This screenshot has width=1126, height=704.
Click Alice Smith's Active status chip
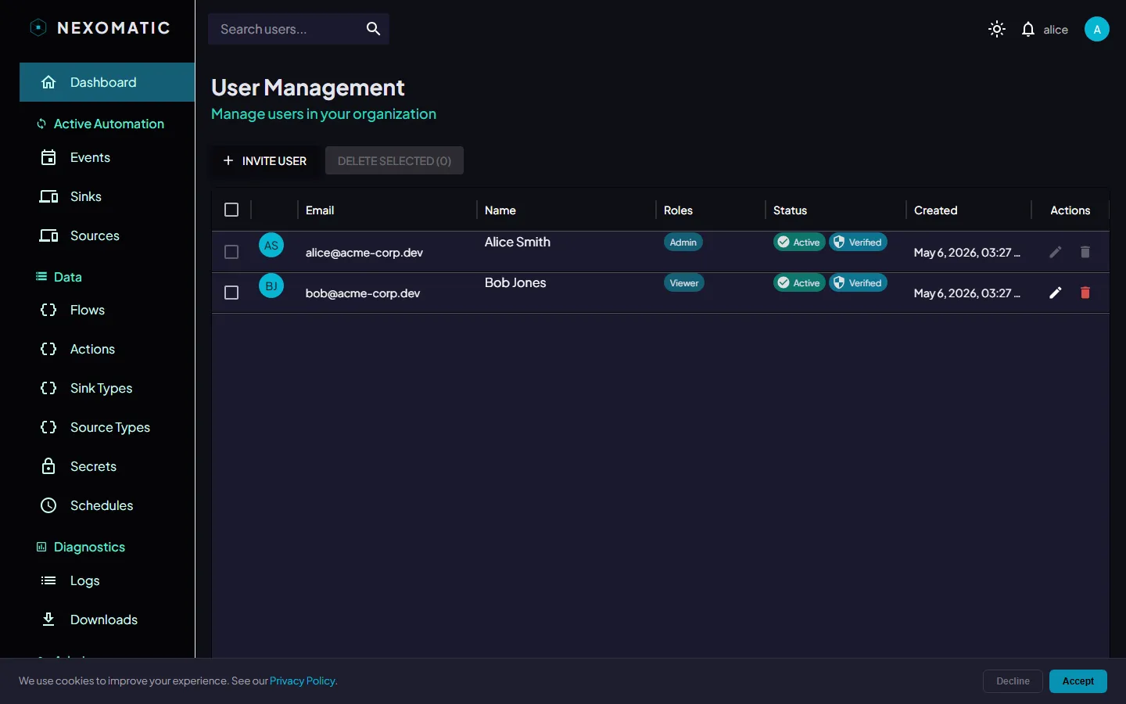pyautogui.click(x=799, y=242)
